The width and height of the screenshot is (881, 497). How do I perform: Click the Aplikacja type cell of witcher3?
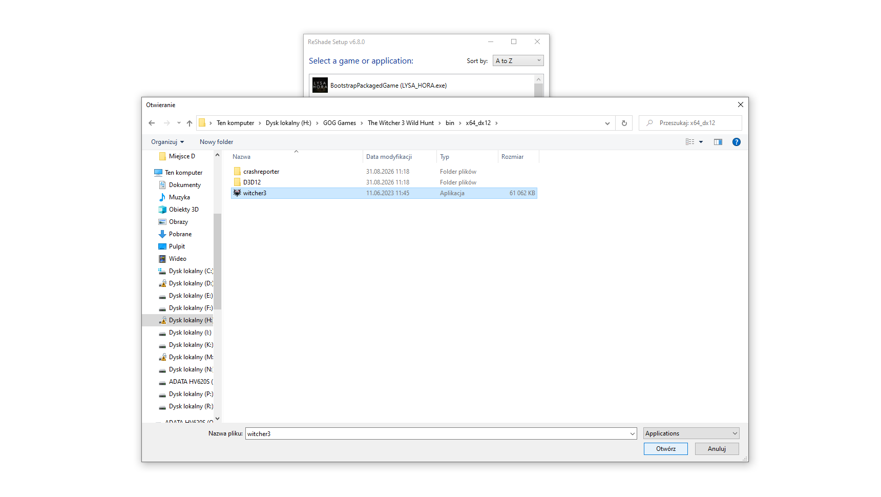452,193
